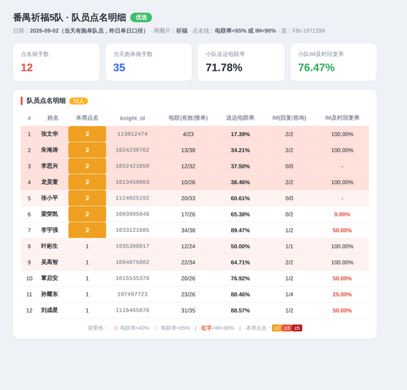Click the source id FBI-1971299
407x390 pixels.
coord(309,31)
